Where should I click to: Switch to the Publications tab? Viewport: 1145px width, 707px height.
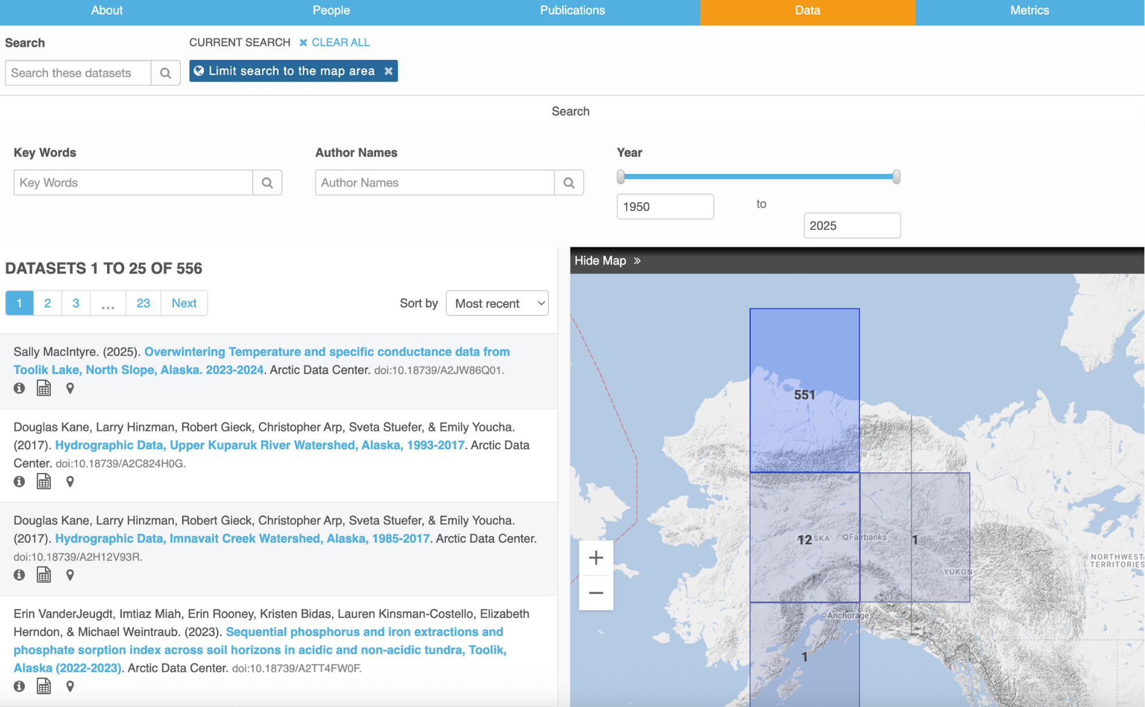(x=571, y=10)
